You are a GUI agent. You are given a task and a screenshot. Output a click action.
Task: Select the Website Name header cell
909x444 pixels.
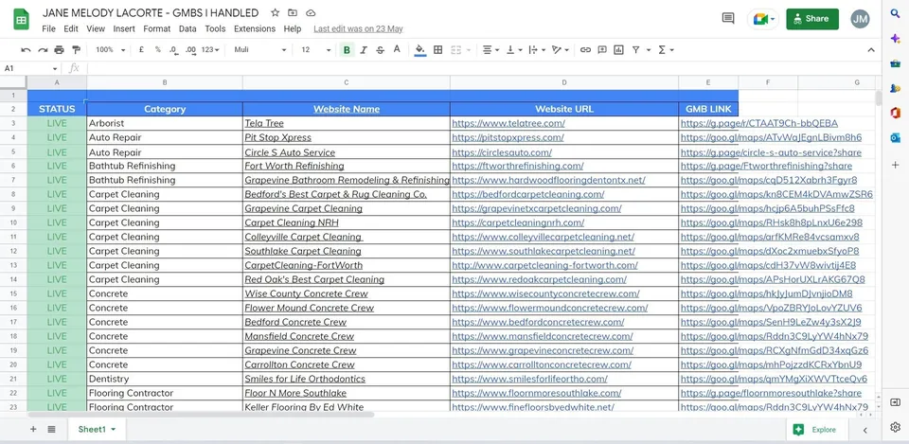347,109
